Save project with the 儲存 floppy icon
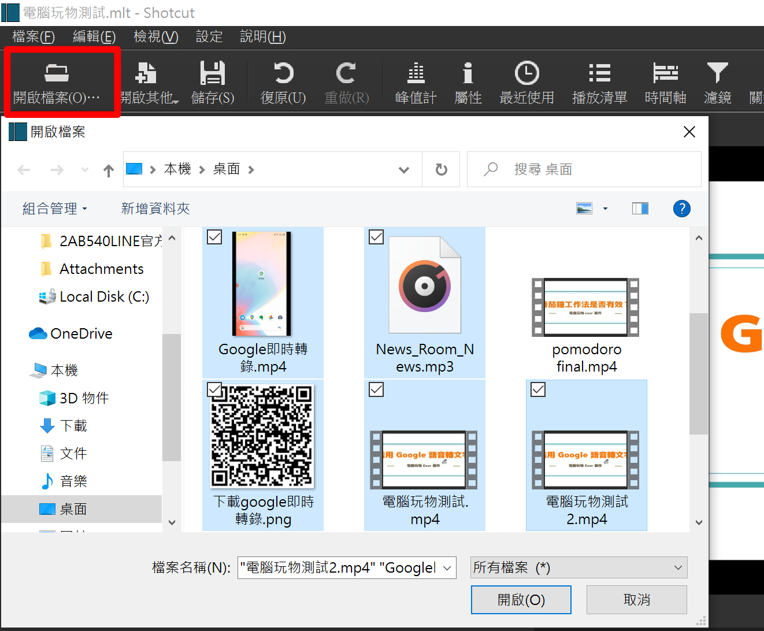 coord(213,73)
